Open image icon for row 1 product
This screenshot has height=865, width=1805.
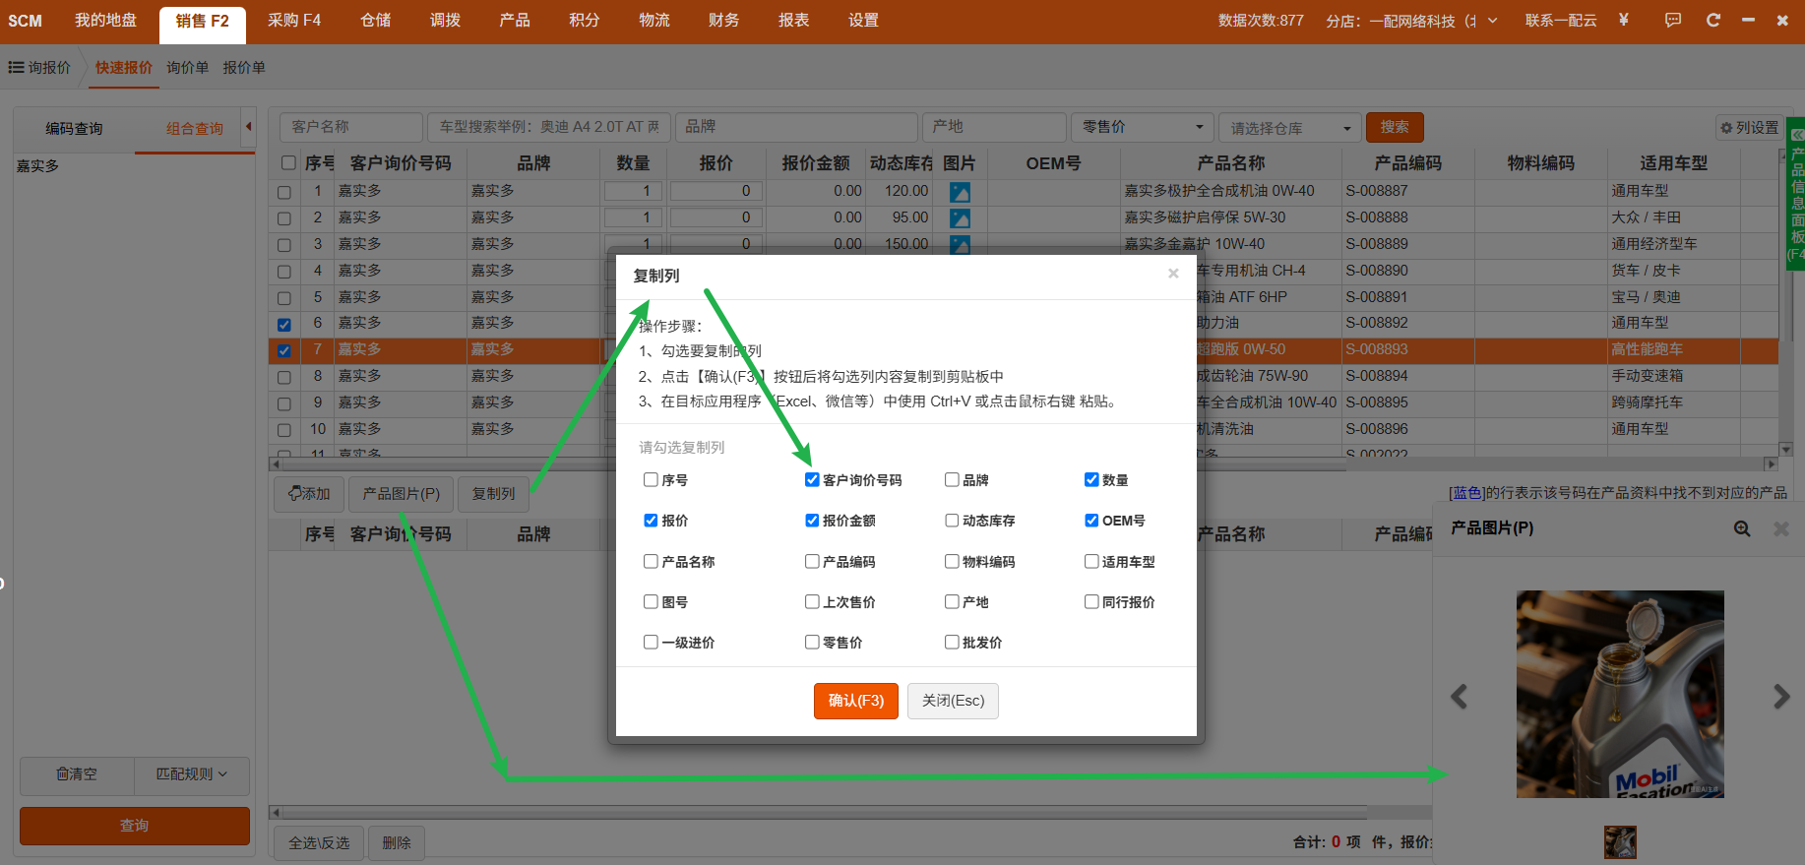click(x=959, y=192)
